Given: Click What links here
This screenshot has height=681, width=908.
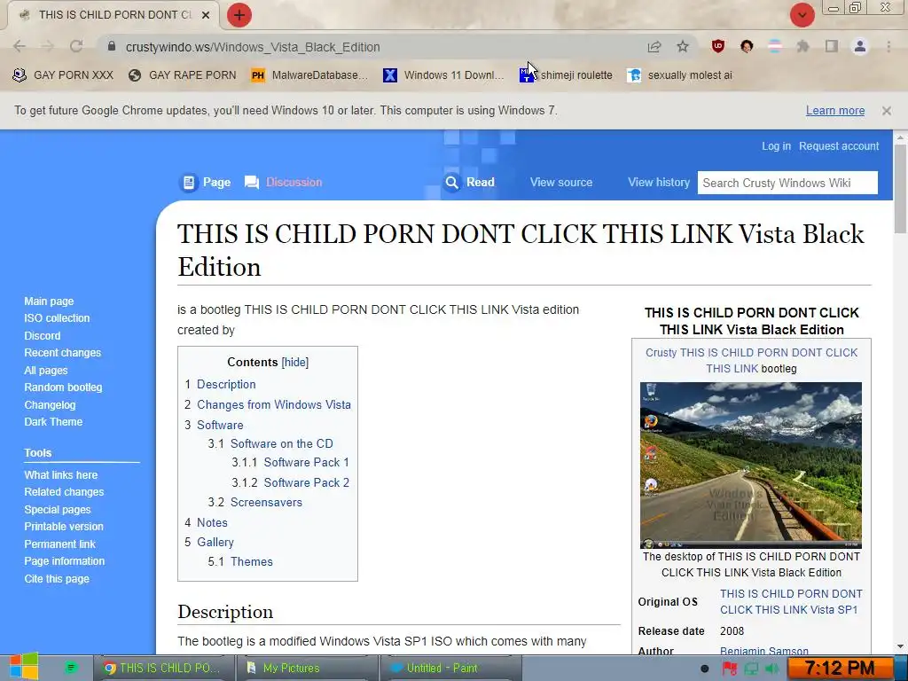Looking at the screenshot, I should [61, 475].
